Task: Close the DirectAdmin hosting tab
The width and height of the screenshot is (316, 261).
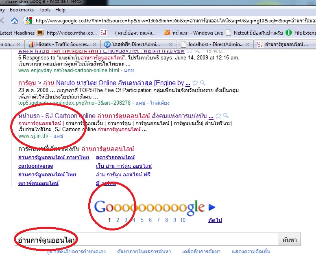Action: pyautogui.click(x=171, y=44)
